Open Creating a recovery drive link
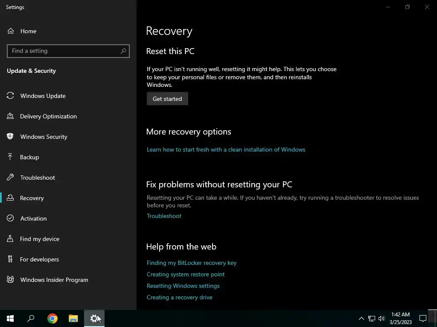The width and height of the screenshot is (437, 327). [x=180, y=297]
